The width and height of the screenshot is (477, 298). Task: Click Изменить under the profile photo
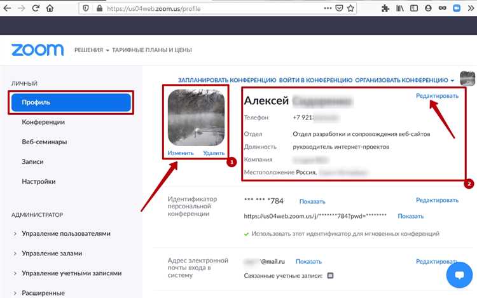pyautogui.click(x=181, y=153)
